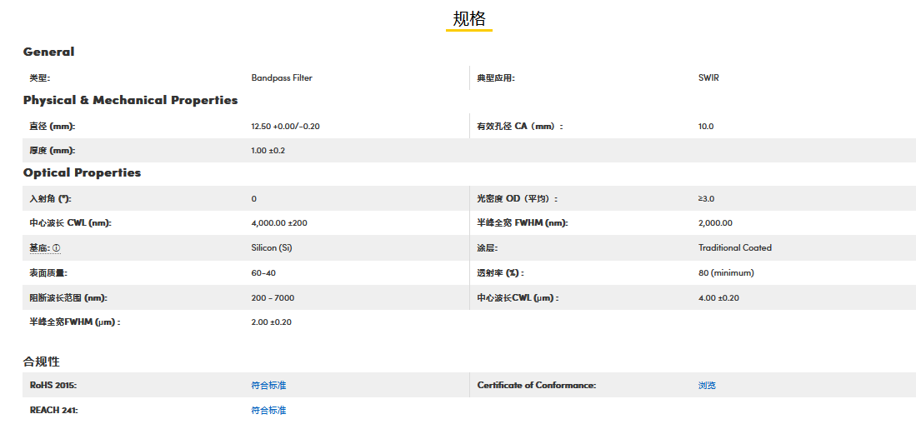This screenshot has height=429, width=921.
Task: Click the 60-40 surface quality value
Action: (263, 272)
